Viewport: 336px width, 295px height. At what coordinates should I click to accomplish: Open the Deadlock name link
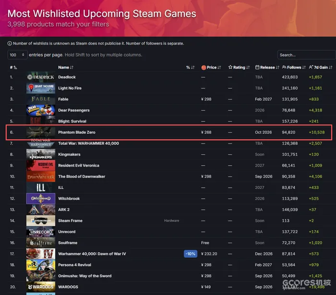click(67, 77)
